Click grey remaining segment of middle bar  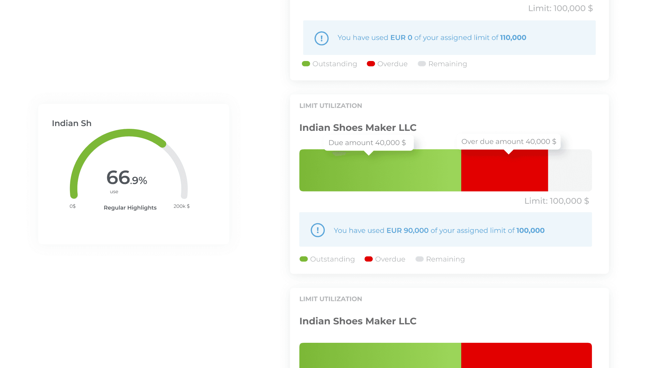coord(570,170)
